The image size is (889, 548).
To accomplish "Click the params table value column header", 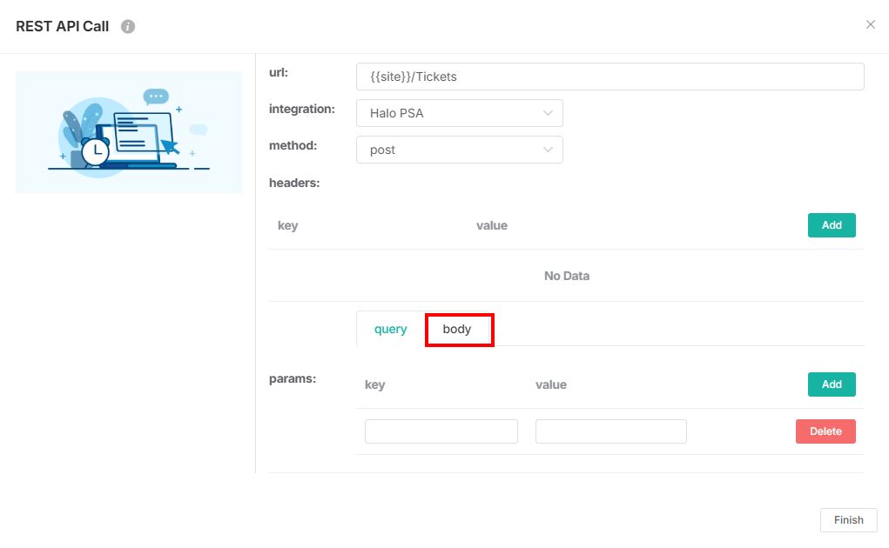I will [550, 384].
